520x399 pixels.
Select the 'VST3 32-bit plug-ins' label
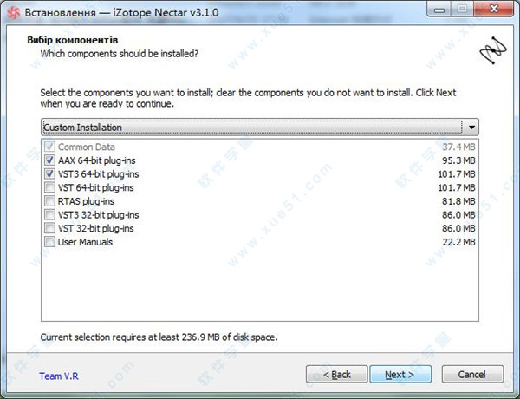(x=99, y=215)
